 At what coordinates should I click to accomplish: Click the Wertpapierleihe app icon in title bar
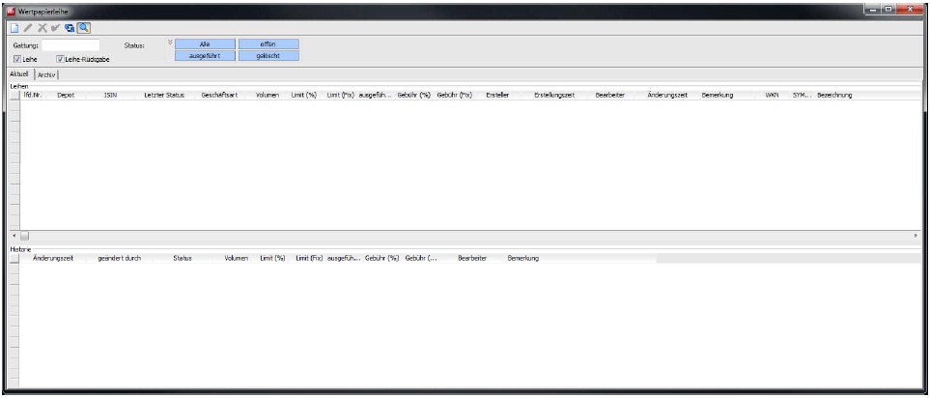[x=10, y=11]
